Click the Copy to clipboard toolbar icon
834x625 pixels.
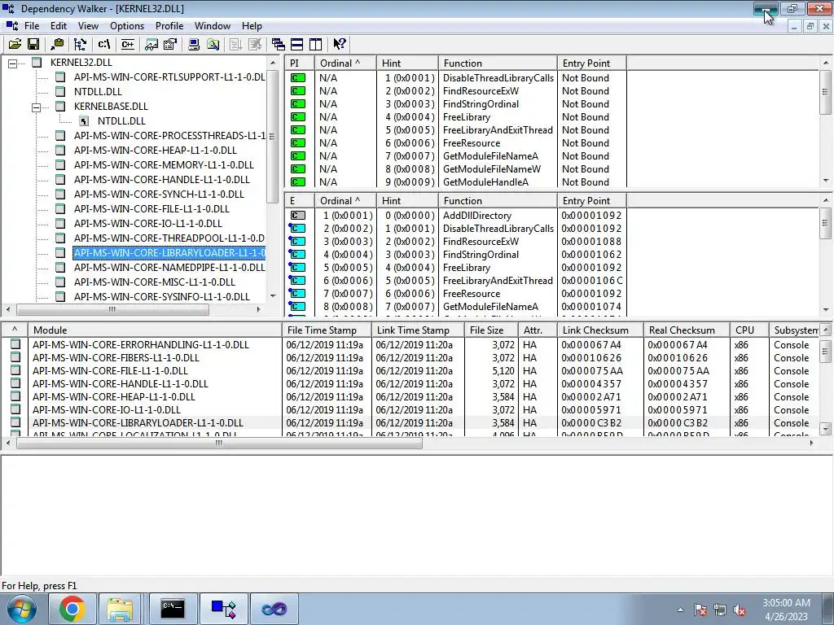(57, 44)
